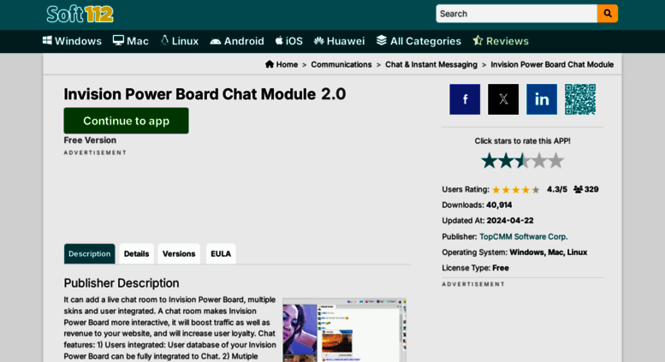The width and height of the screenshot is (665, 362).
Task: Open All Categories menu
Action: click(x=419, y=41)
